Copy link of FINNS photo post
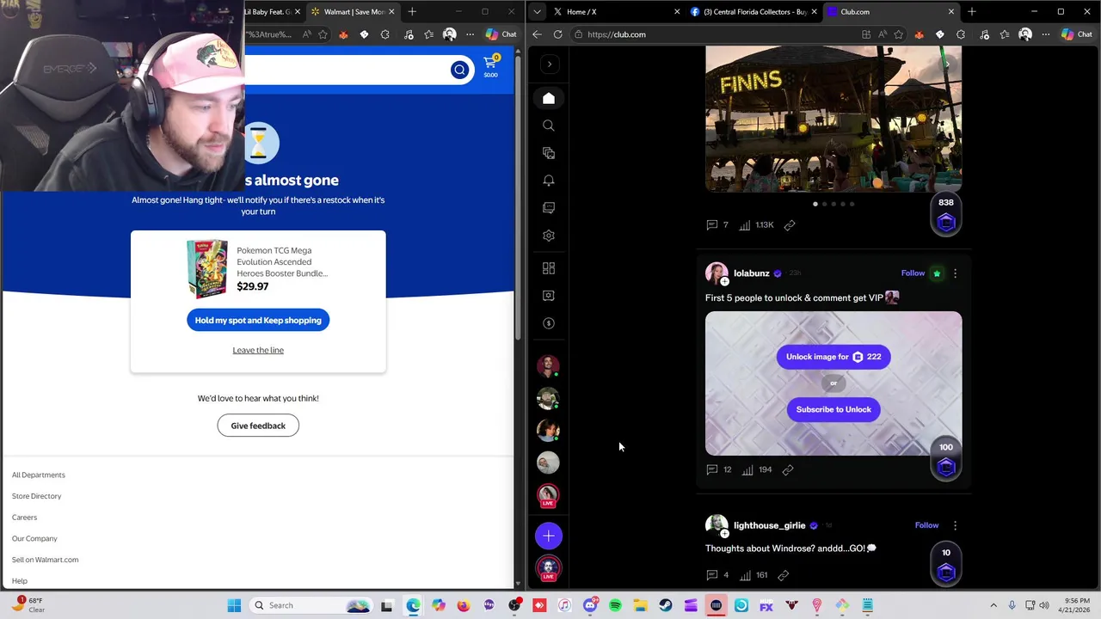The width and height of the screenshot is (1101, 619). point(790,225)
